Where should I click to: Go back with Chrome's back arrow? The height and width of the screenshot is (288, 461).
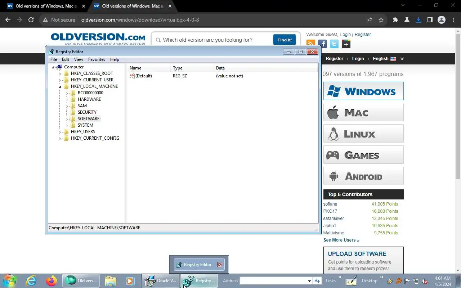[x=8, y=20]
